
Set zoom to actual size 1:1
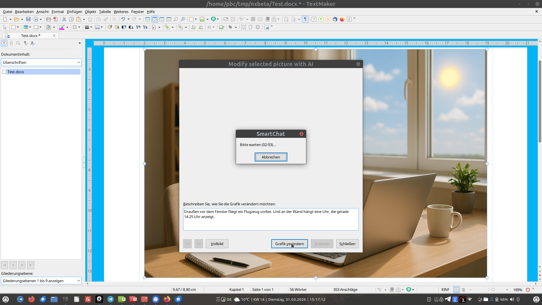pyautogui.click(x=148, y=19)
